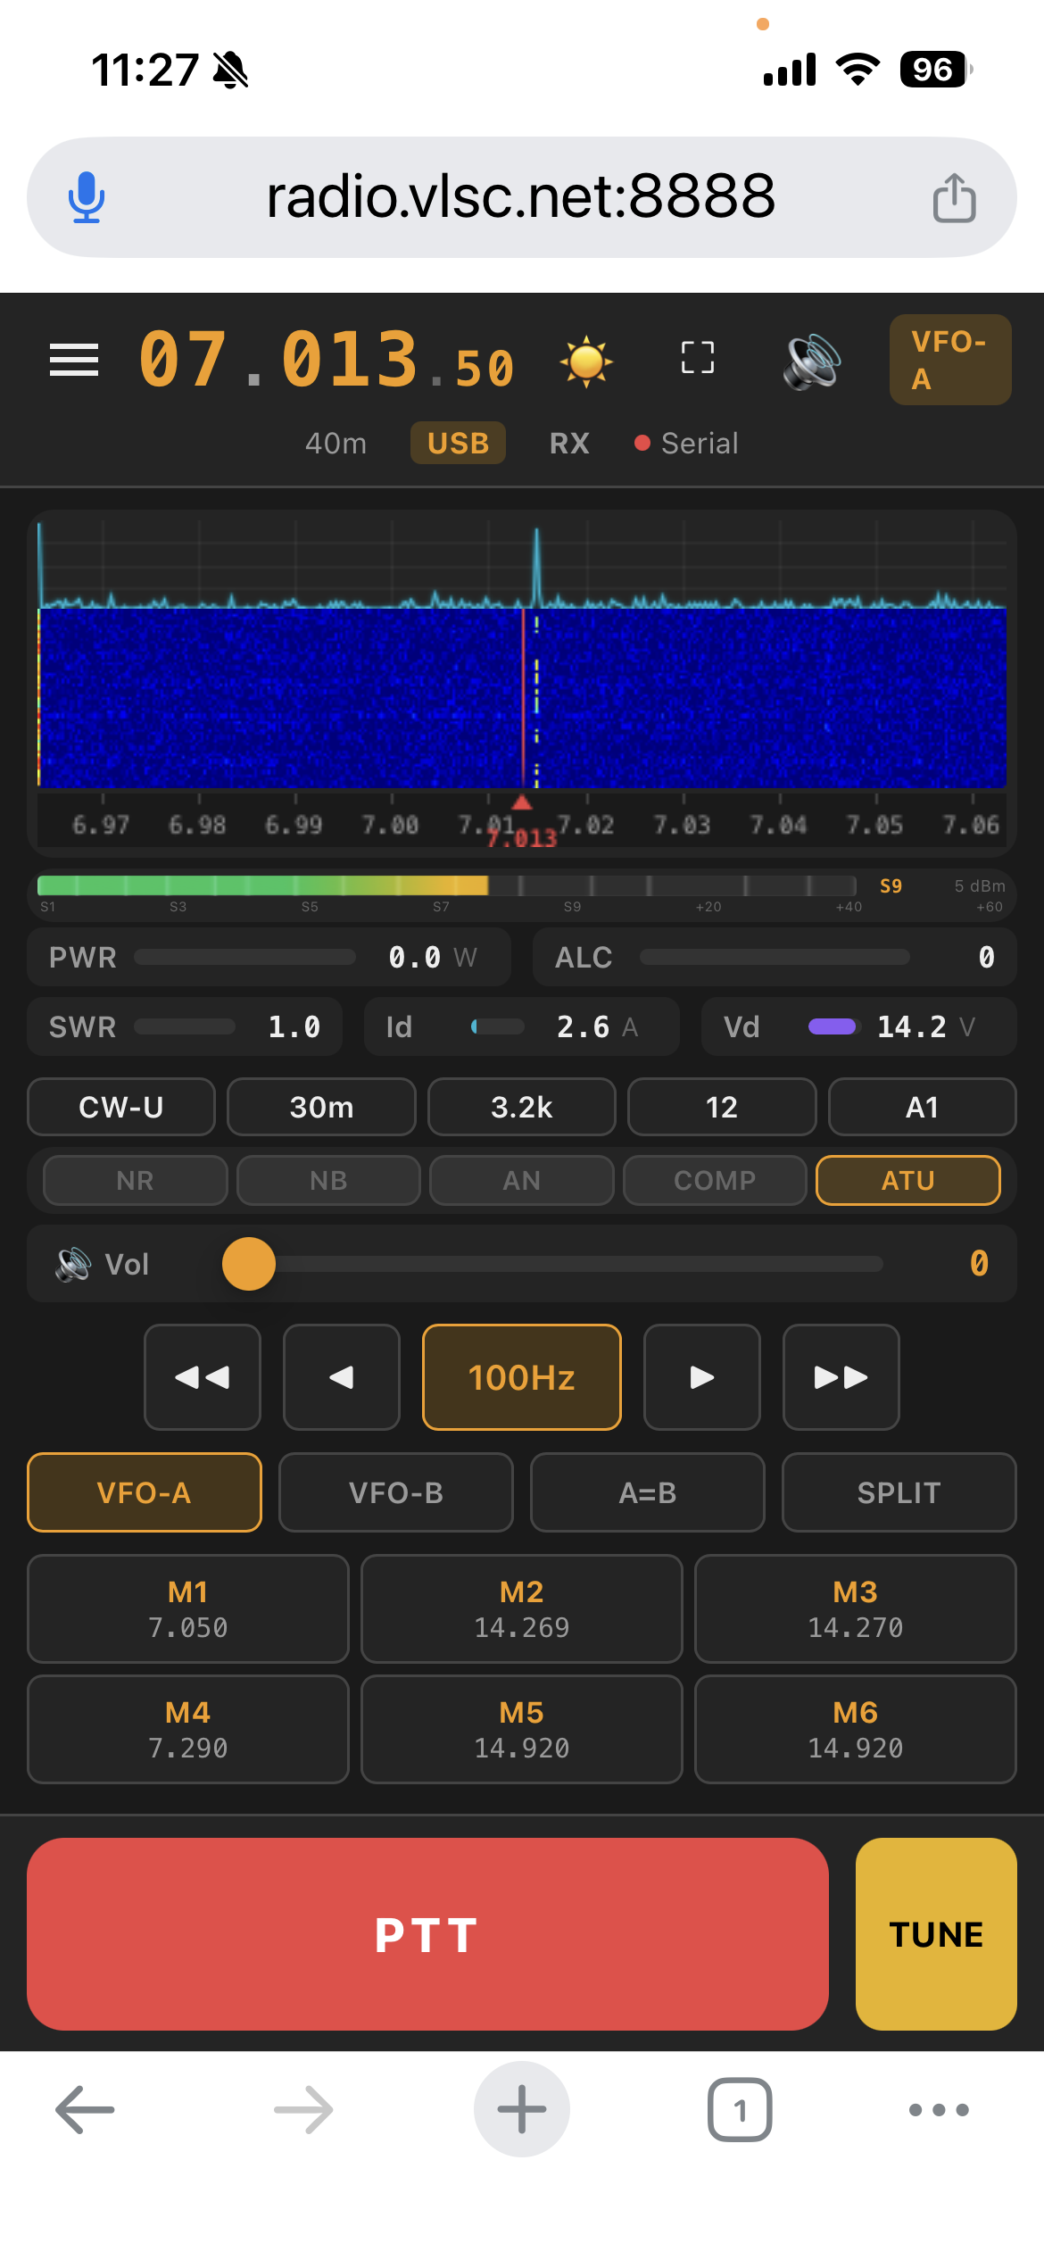Switch VFO using top VFO-A badge
Viewport: 1044px width, 2260px height.
tap(950, 360)
